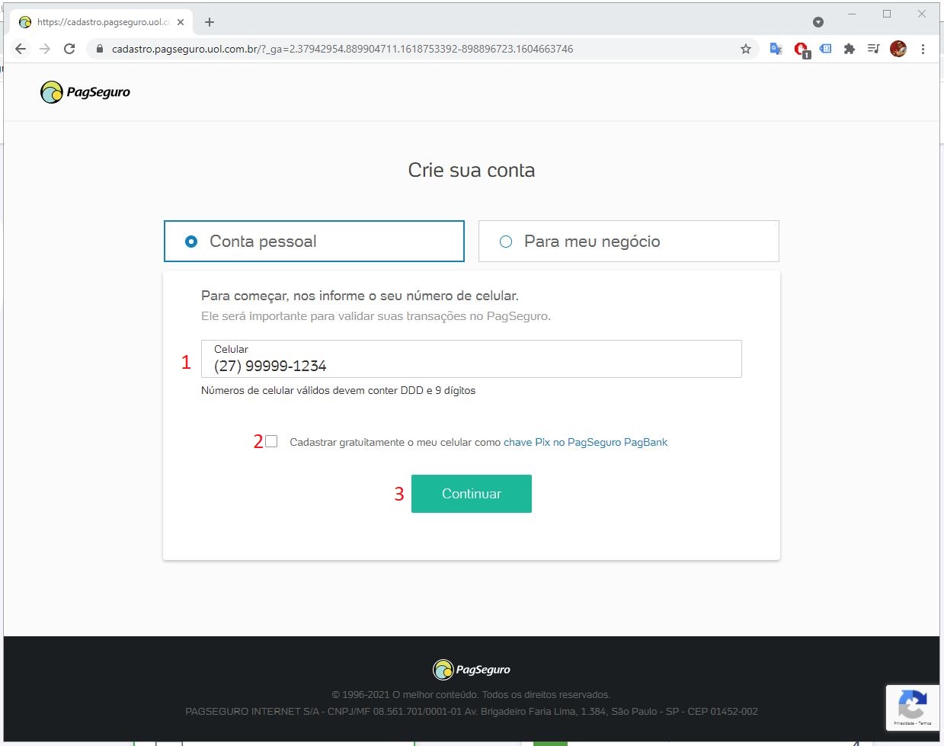Minimize the Chrome window
The height and width of the screenshot is (746, 944).
pos(852,14)
